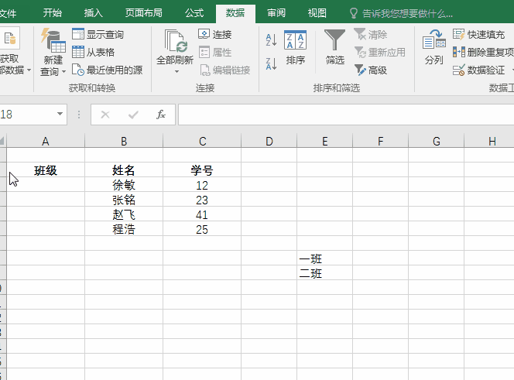Image resolution: width=514 pixels, height=380 pixels.
Task: Select cell containing 张铭
Action: tap(124, 200)
